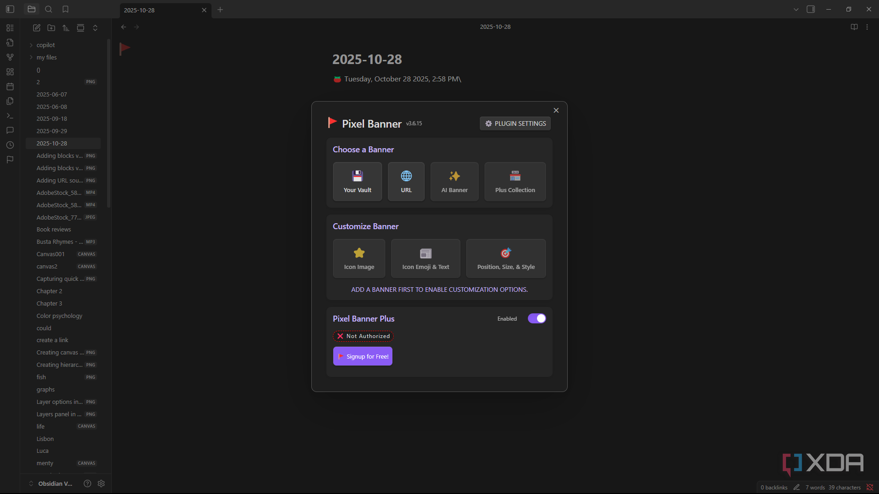Collapse or expand all folders
Screen dimensions: 879x494
[95, 28]
